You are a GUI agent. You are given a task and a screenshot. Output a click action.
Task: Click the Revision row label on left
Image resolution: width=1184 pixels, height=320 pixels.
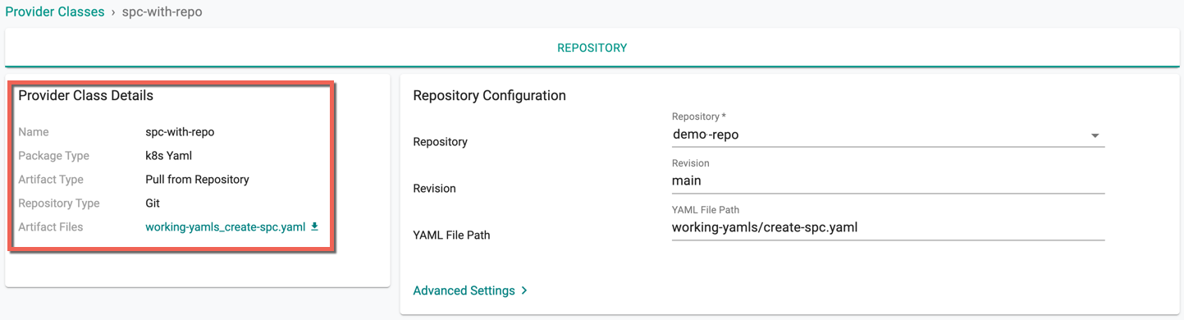[x=434, y=189]
